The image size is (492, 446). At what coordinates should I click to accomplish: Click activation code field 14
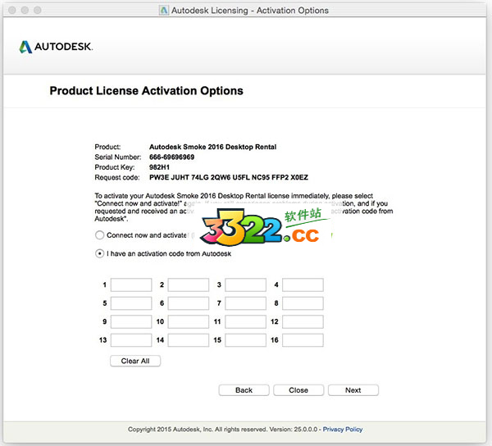189,340
